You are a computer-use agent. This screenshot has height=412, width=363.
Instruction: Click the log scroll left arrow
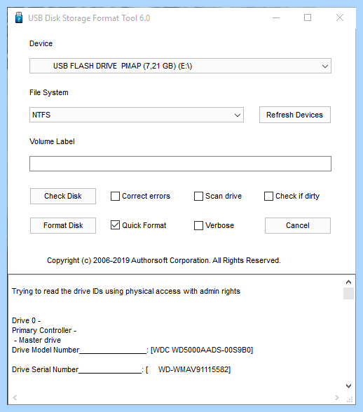[x=15, y=397]
